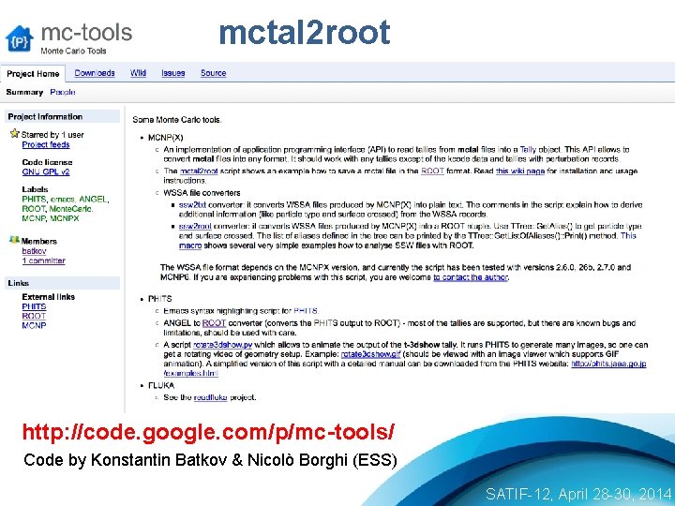Open the phits.jaea.go.jp examples link

click(608, 364)
